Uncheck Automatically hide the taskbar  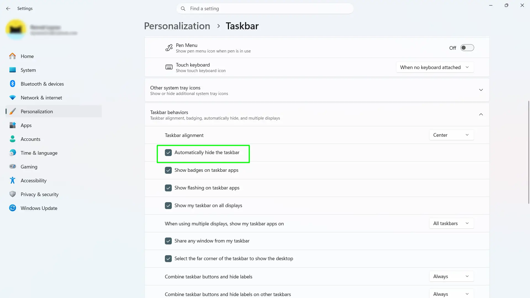point(168,152)
